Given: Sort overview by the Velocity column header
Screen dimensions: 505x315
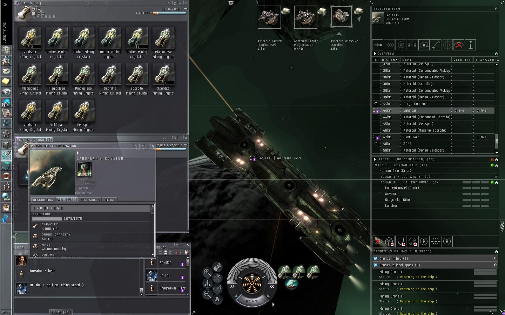Looking at the screenshot, I should pyautogui.click(x=462, y=60).
